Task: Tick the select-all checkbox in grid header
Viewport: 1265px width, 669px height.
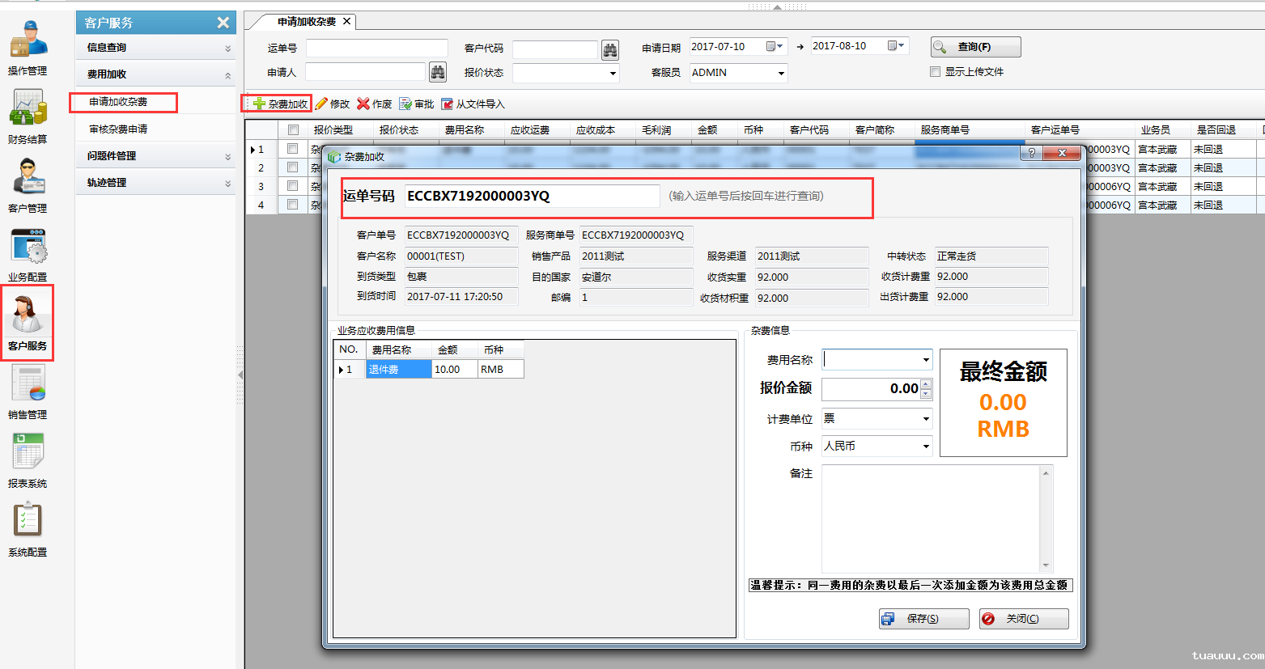Action: pyautogui.click(x=292, y=130)
